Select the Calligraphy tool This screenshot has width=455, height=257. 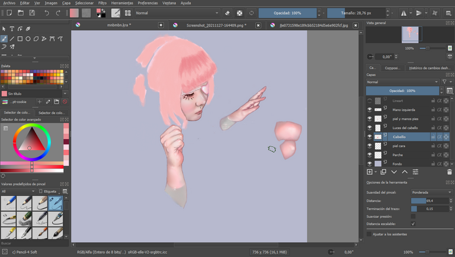point(28,28)
